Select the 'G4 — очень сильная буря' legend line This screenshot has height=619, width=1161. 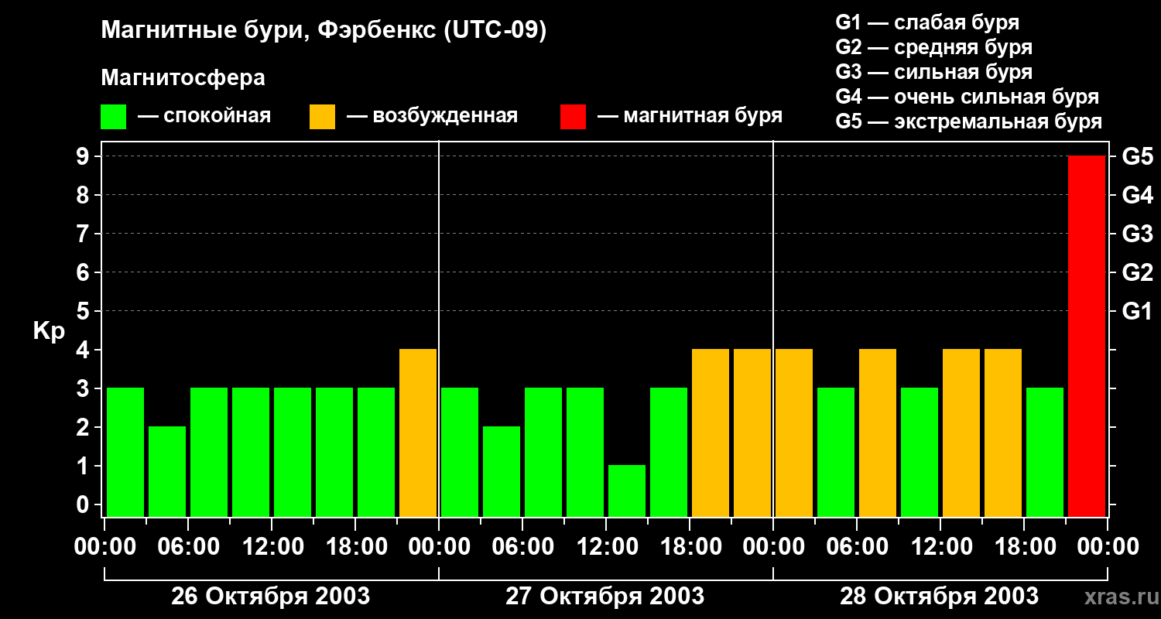tap(967, 97)
